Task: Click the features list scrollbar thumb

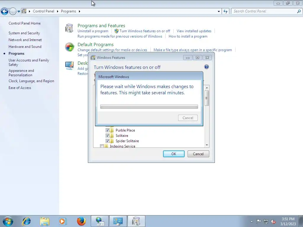Action: (207, 98)
